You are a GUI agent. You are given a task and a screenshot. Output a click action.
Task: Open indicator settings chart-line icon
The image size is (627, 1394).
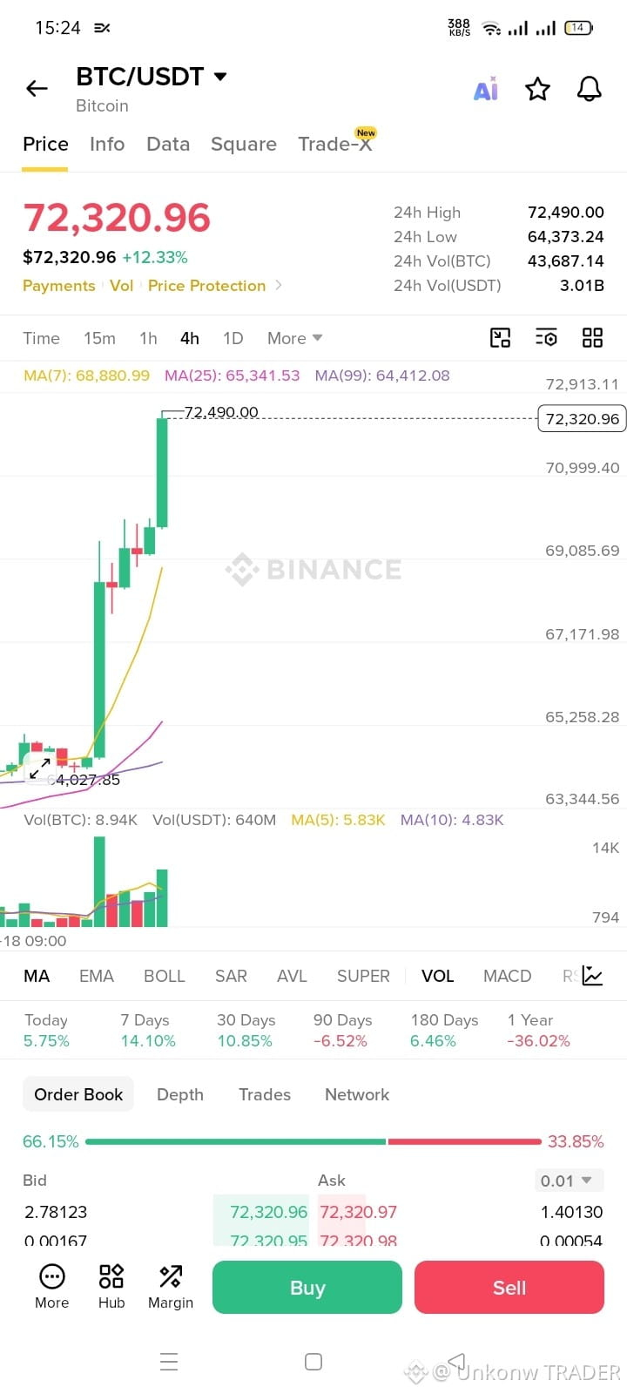pos(592,976)
